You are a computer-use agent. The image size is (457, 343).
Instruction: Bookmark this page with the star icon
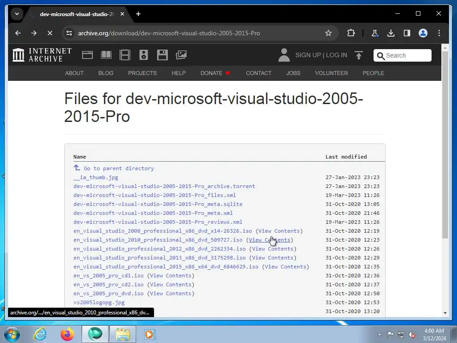(x=328, y=33)
